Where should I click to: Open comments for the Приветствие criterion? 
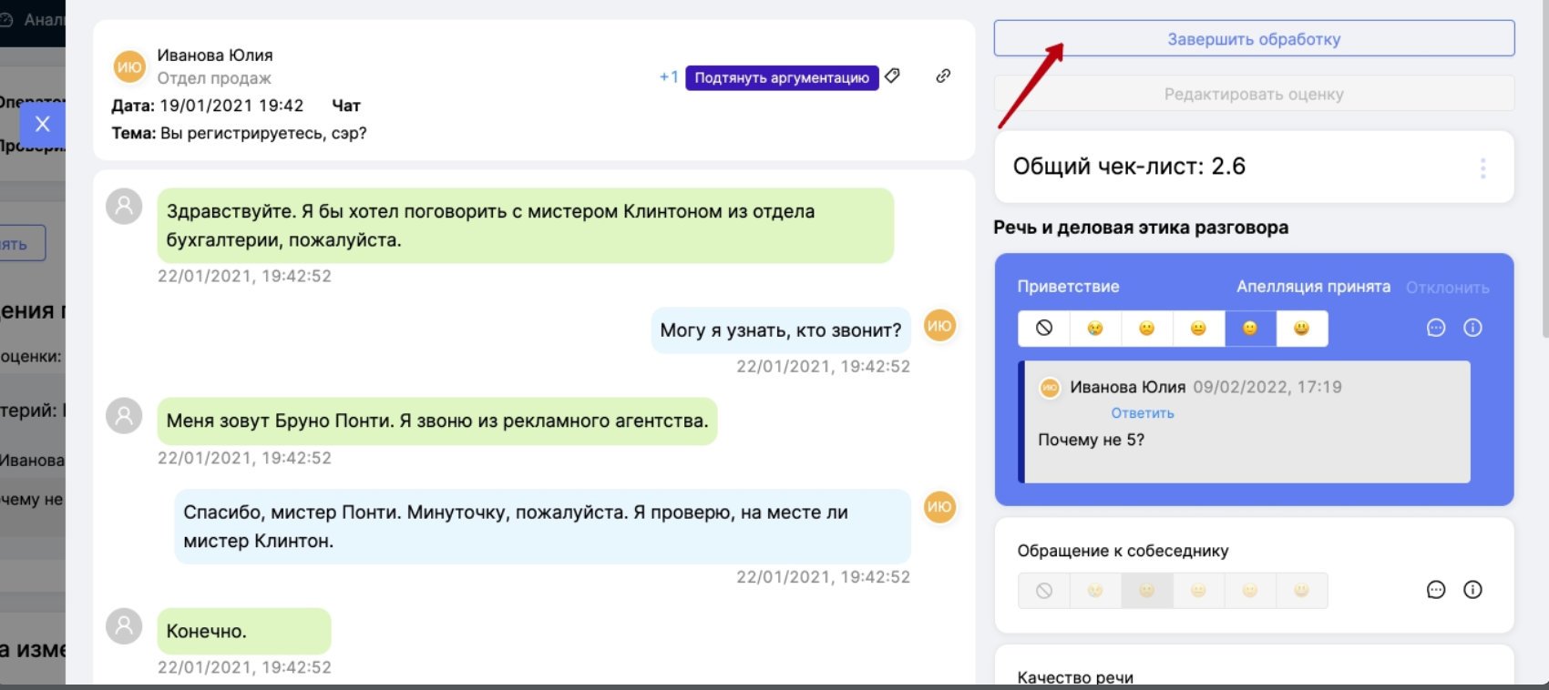[1436, 328]
